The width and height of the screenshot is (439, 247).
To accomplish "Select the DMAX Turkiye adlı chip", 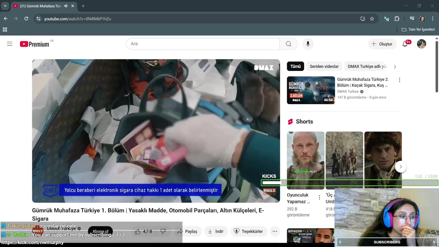I will pos(367,67).
